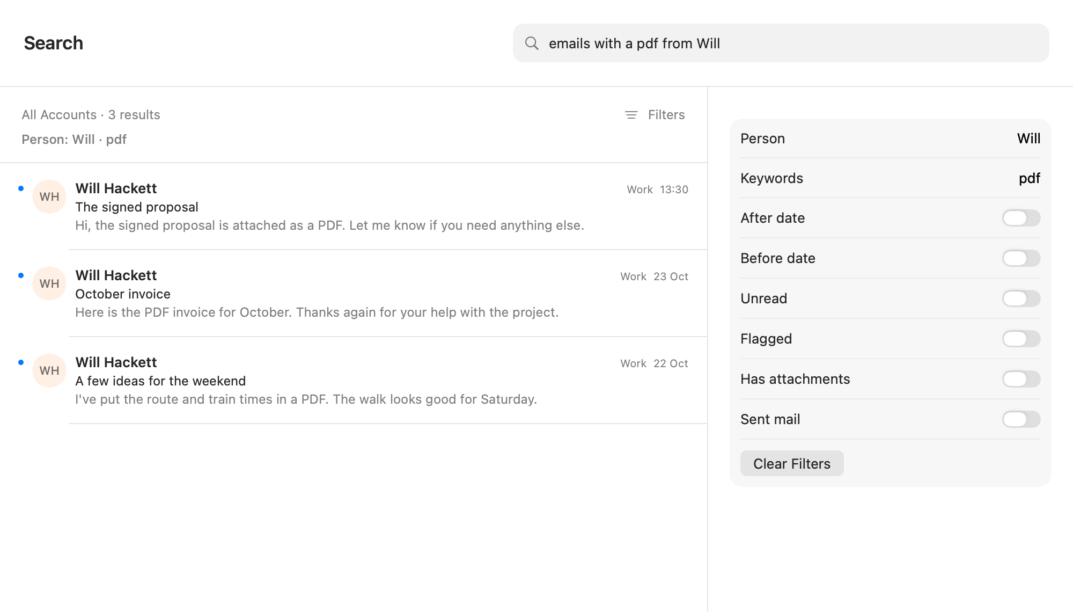This screenshot has height=612, width=1073.
Task: Click WH avatar beside The signed proposal
Action: pyautogui.click(x=49, y=196)
